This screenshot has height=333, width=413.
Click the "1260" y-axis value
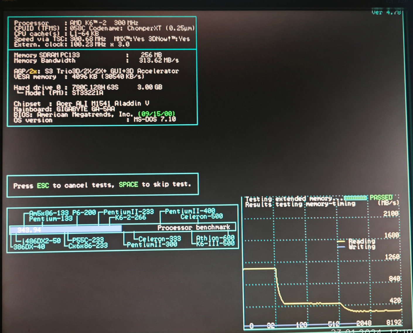coord(392,257)
